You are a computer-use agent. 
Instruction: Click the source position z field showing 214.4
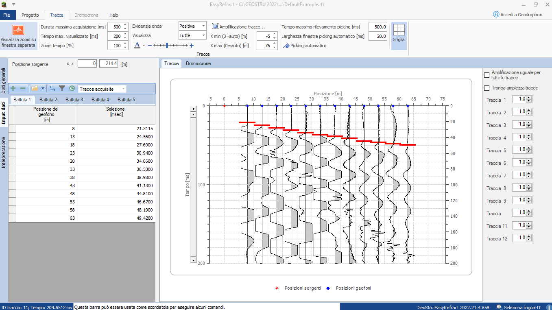[x=109, y=63]
